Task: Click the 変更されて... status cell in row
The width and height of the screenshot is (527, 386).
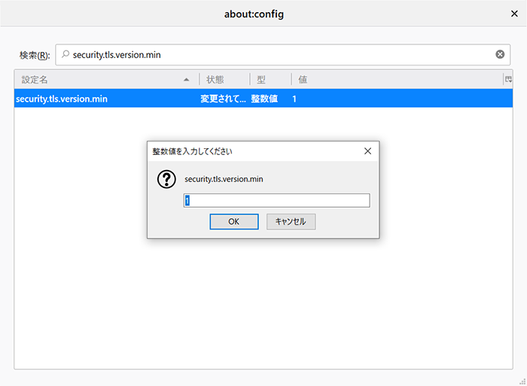Action: point(223,99)
